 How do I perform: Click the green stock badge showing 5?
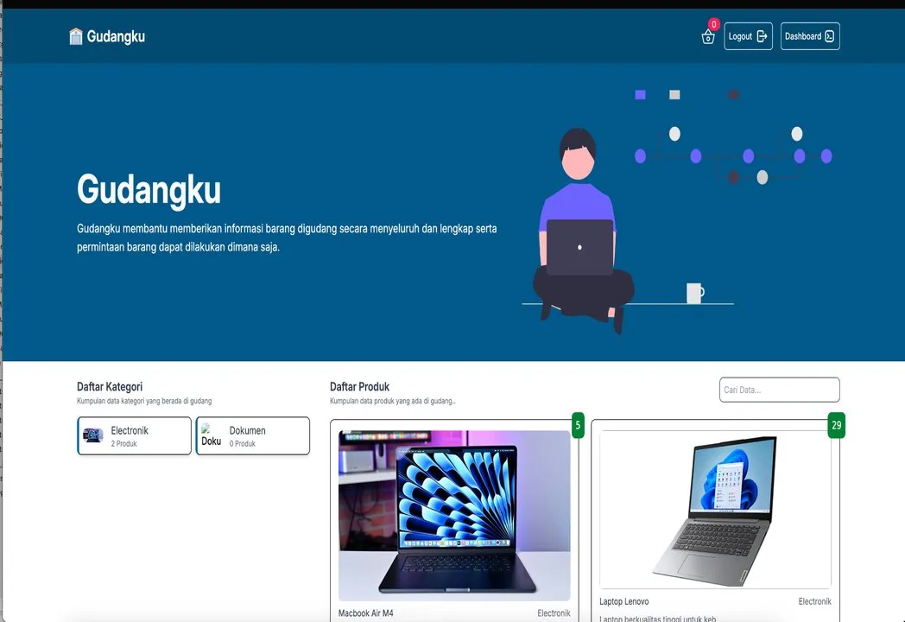tap(578, 426)
